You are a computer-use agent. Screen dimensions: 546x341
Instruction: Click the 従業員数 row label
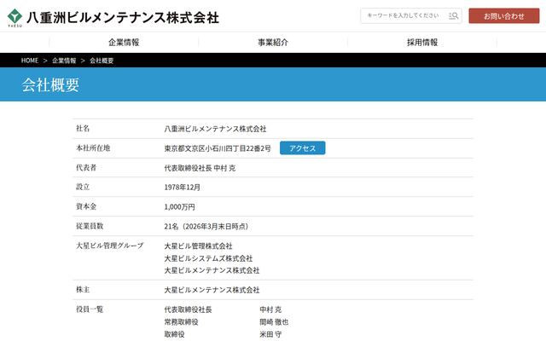pyautogui.click(x=90, y=226)
